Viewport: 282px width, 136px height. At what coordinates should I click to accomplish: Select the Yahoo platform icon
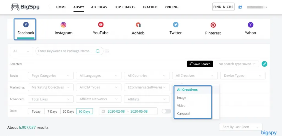point(250,25)
